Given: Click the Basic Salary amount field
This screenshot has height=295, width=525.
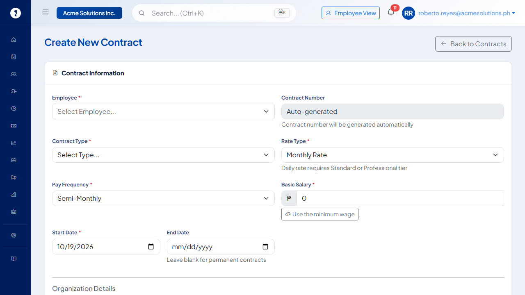Looking at the screenshot, I should [x=400, y=198].
